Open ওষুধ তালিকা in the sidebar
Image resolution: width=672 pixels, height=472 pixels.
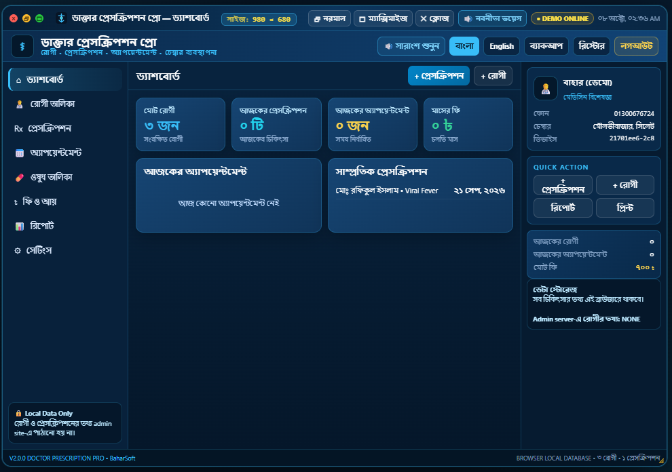[65, 177]
